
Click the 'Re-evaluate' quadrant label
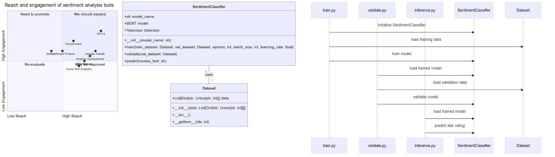click(35, 65)
